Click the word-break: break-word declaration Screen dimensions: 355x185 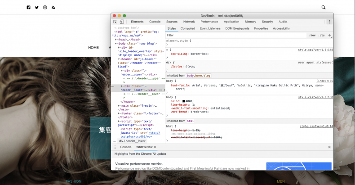tap(190, 112)
